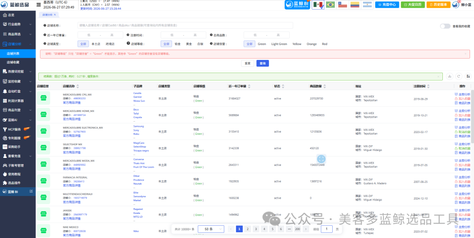Click the export download icon above table
This screenshot has height=238, width=474.
click(449, 76)
